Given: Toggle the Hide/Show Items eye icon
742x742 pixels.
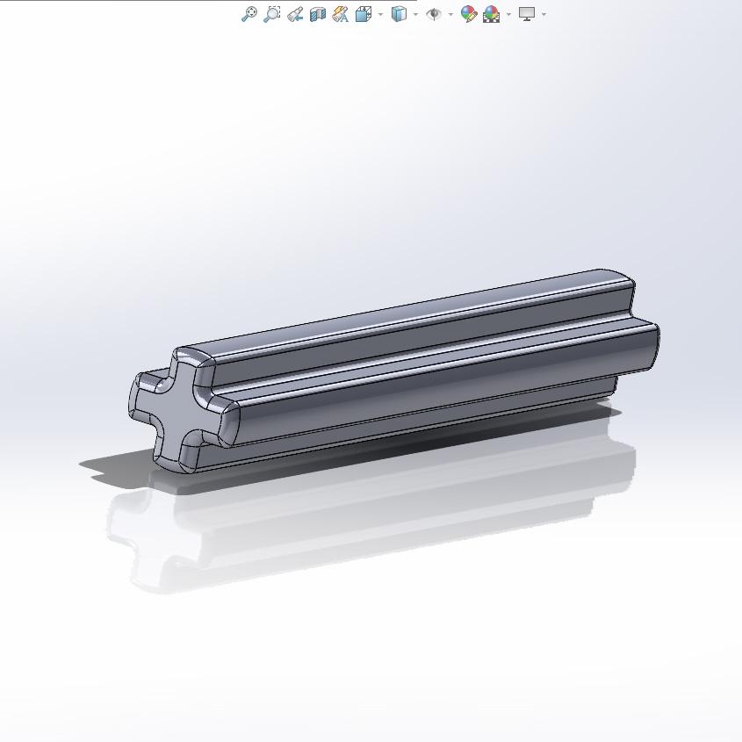Looking at the screenshot, I should pos(434,14).
